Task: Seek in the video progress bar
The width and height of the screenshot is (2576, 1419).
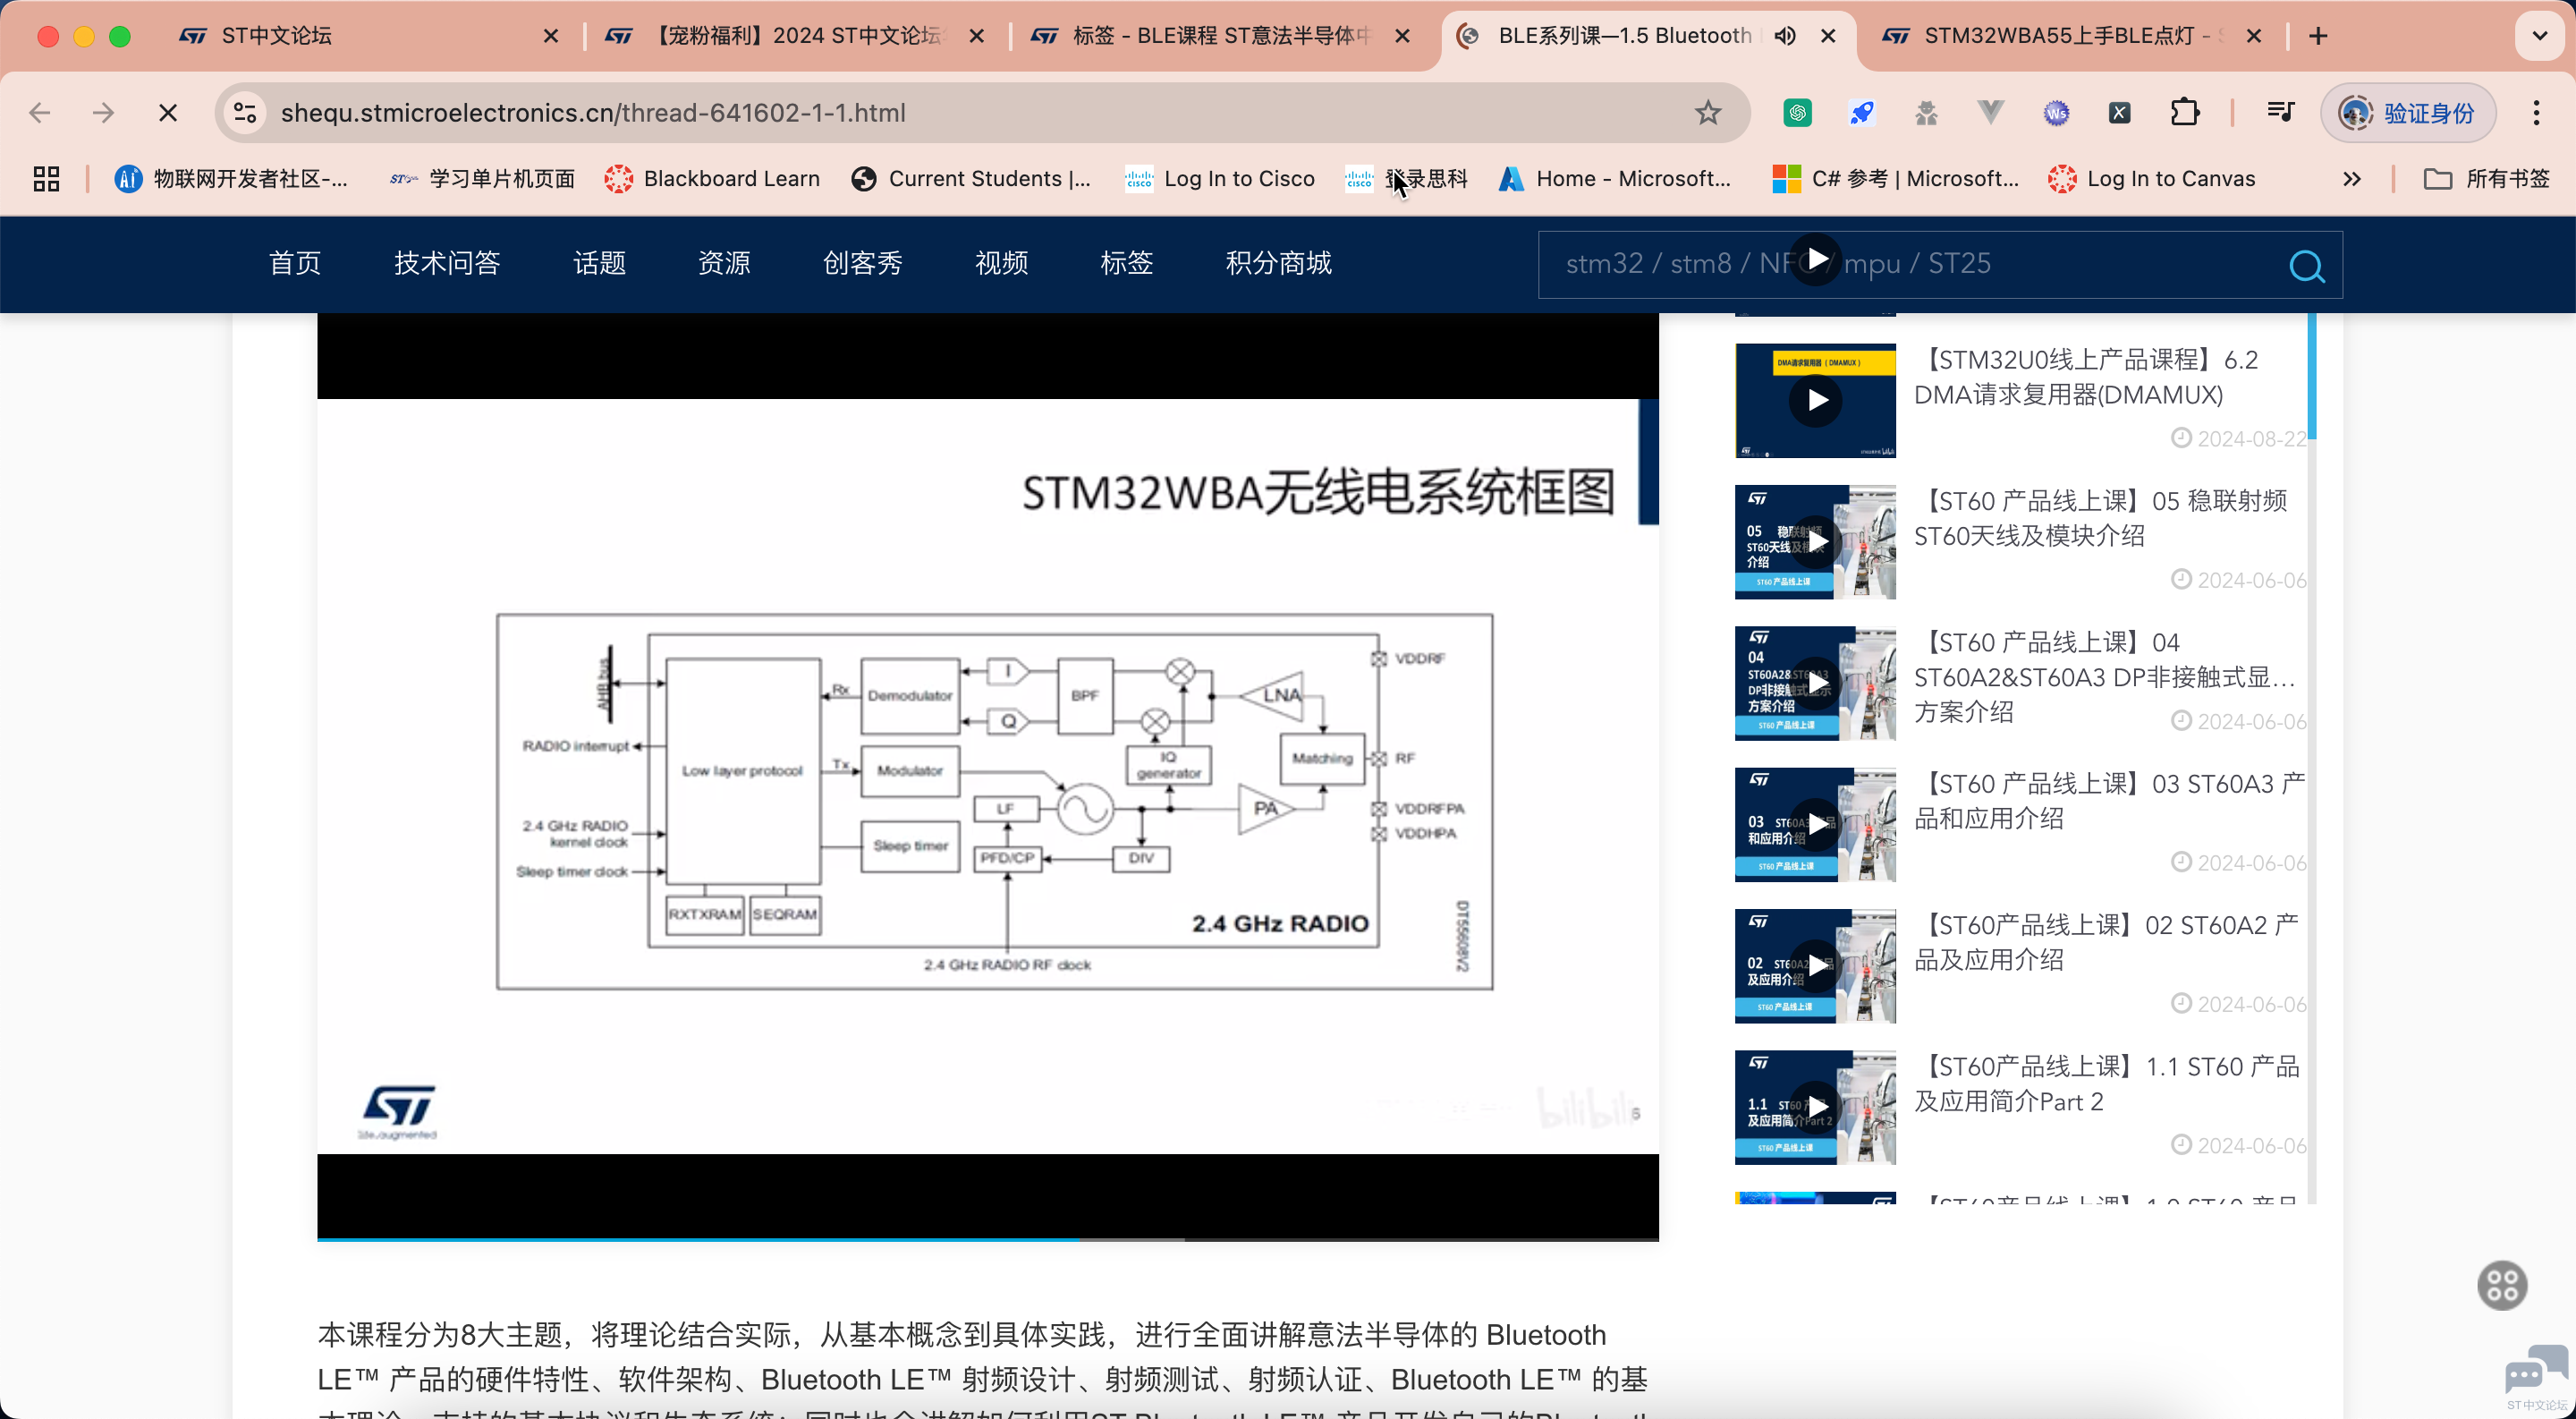Action: (x=987, y=1239)
